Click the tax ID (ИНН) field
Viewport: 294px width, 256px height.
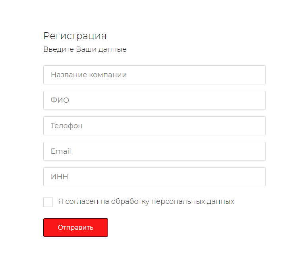(x=154, y=177)
